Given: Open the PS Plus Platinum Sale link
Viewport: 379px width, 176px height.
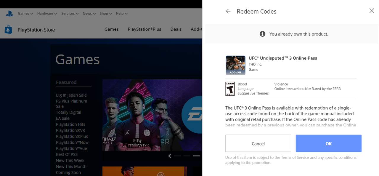Looking at the screenshot, I should [72, 104].
